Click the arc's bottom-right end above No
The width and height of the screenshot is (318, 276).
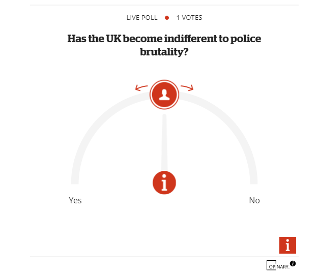253,179
